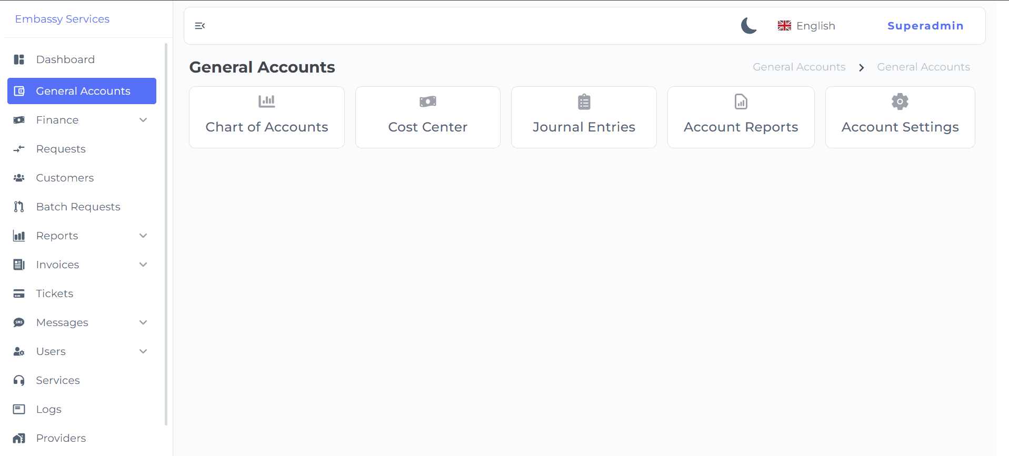Open the Batch Requests section
Image resolution: width=1009 pixels, height=456 pixels.
(x=78, y=206)
